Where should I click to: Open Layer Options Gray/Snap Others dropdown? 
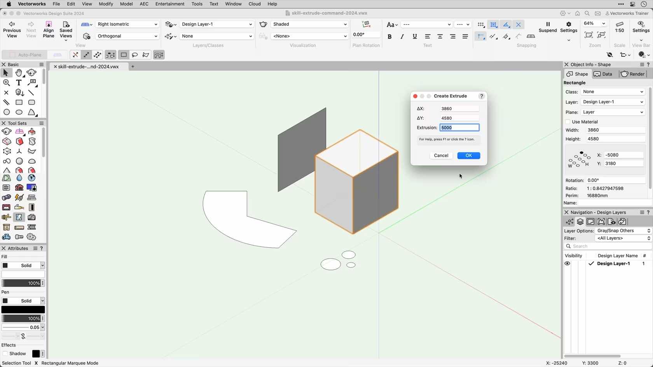tap(623, 231)
